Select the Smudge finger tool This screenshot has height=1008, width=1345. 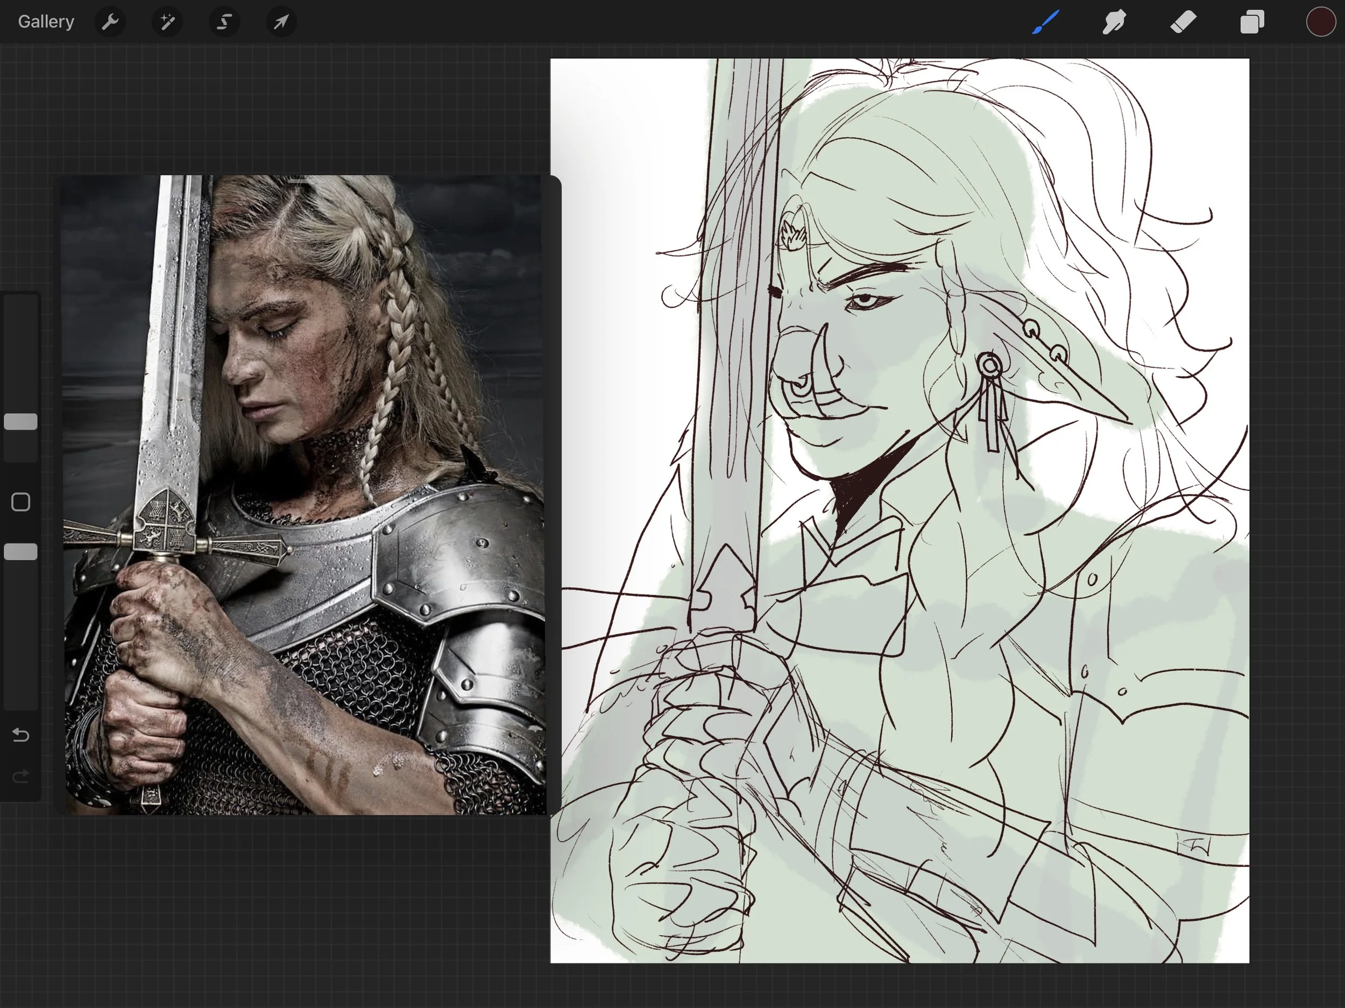[x=1114, y=23]
